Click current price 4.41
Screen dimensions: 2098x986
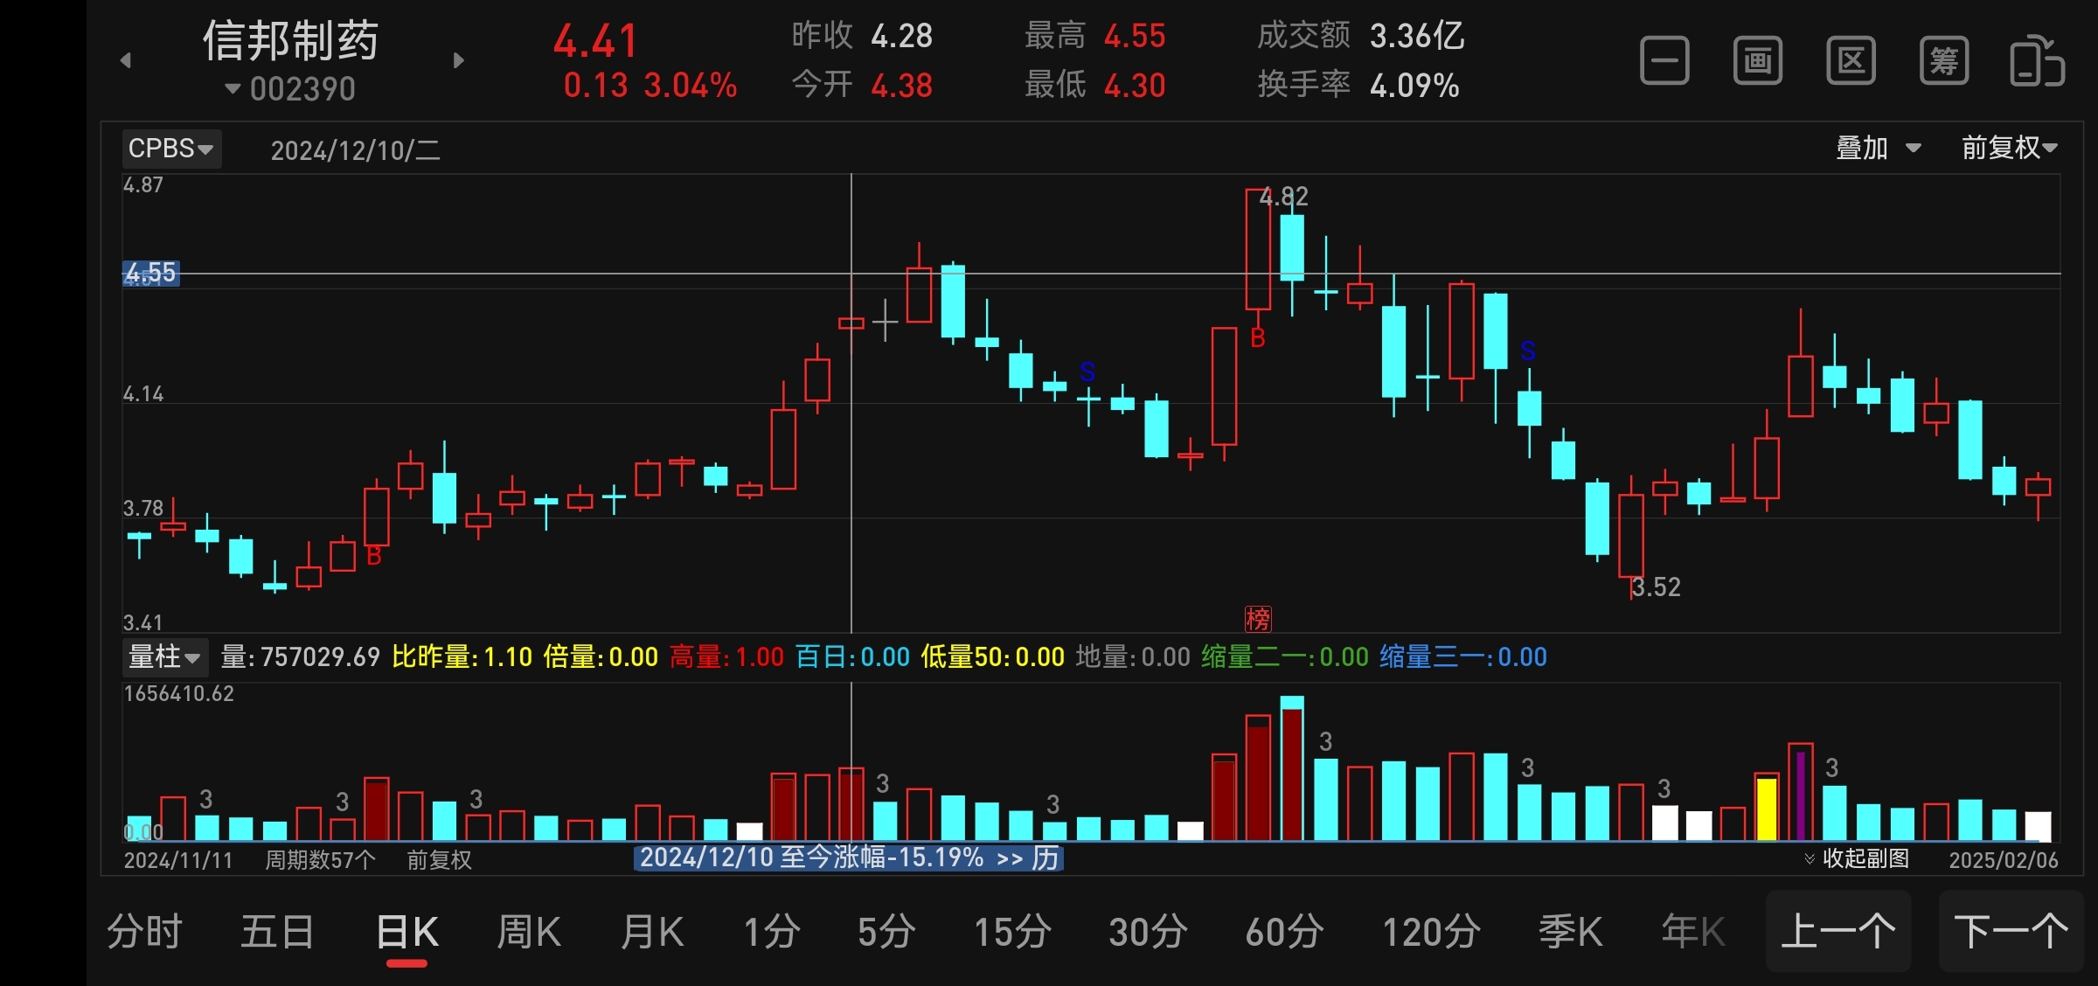[x=596, y=41]
